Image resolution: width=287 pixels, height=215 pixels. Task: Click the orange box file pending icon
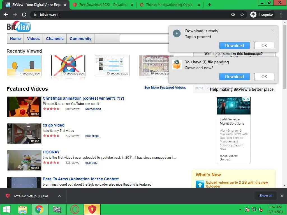pyautogui.click(x=177, y=65)
